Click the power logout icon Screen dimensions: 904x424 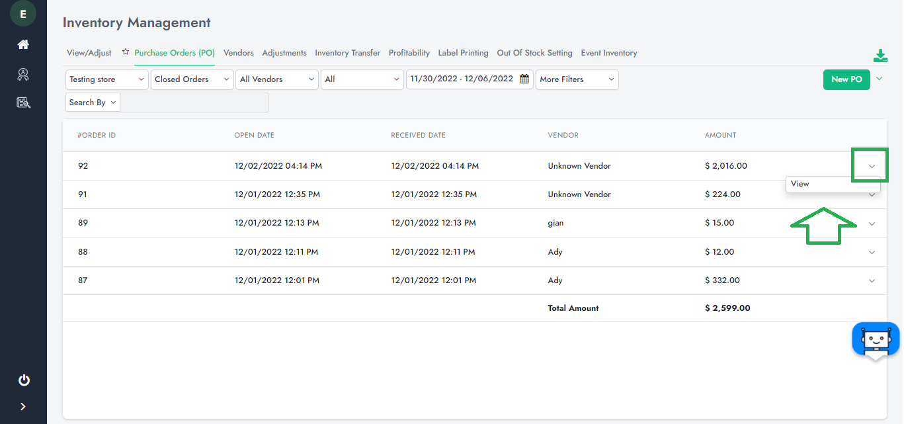pos(24,380)
